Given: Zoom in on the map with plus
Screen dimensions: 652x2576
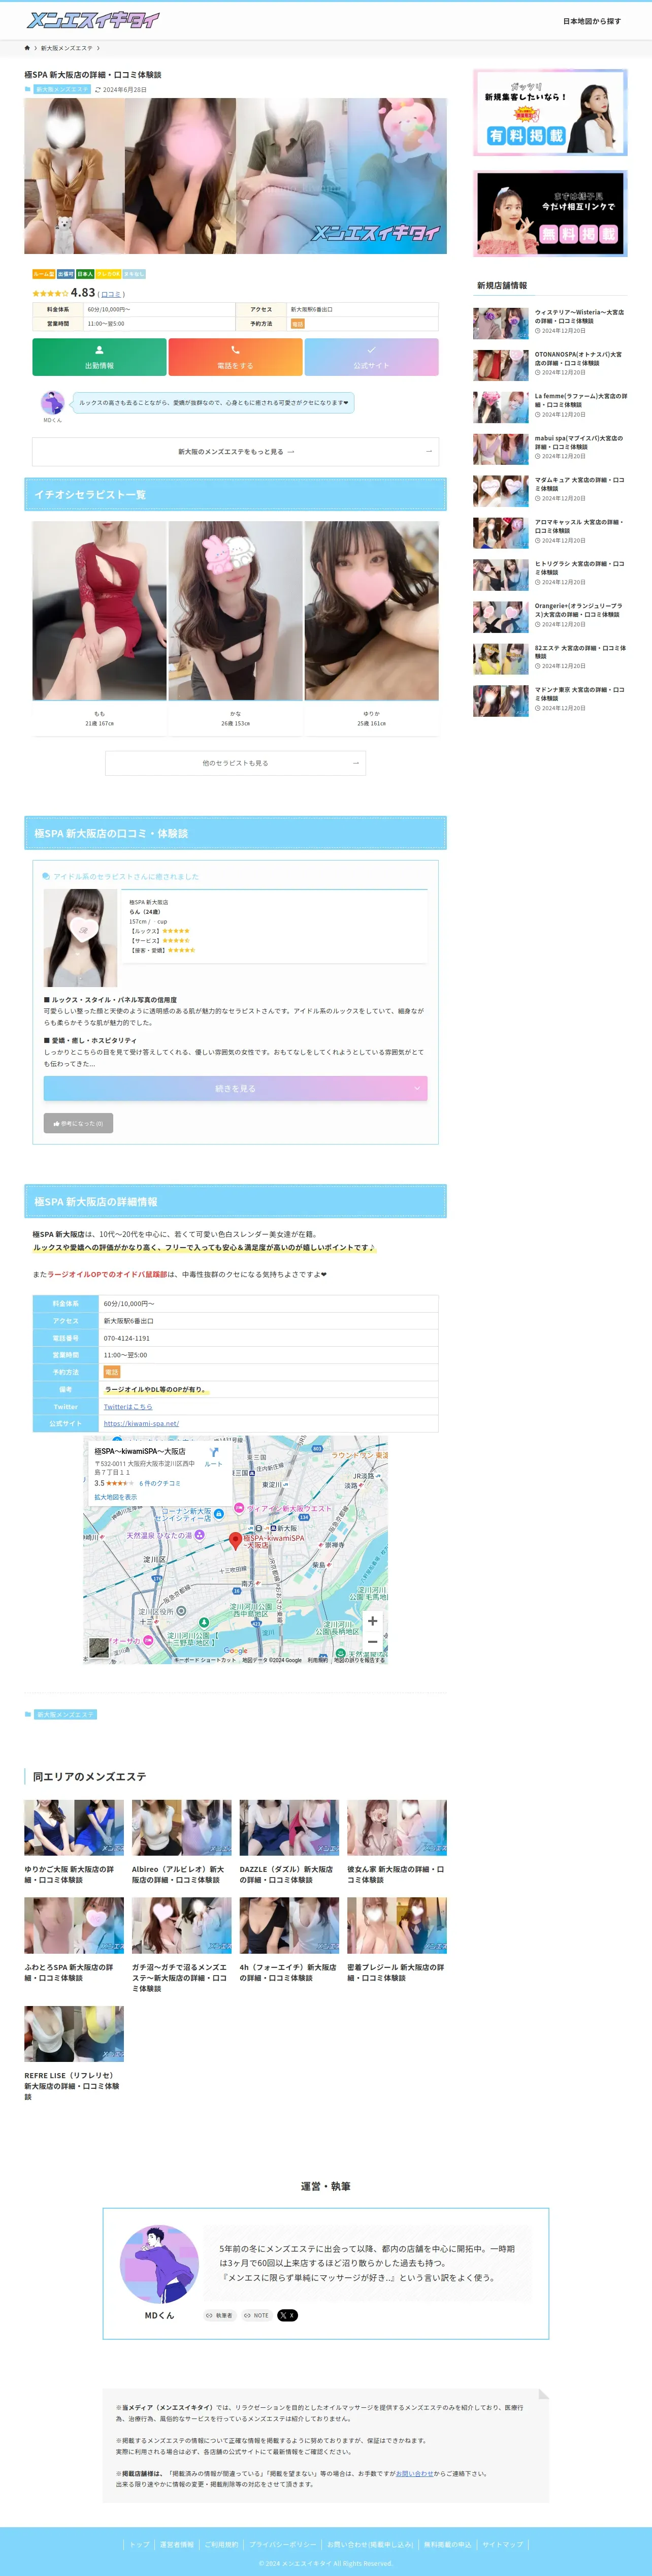Looking at the screenshot, I should click(x=372, y=1621).
